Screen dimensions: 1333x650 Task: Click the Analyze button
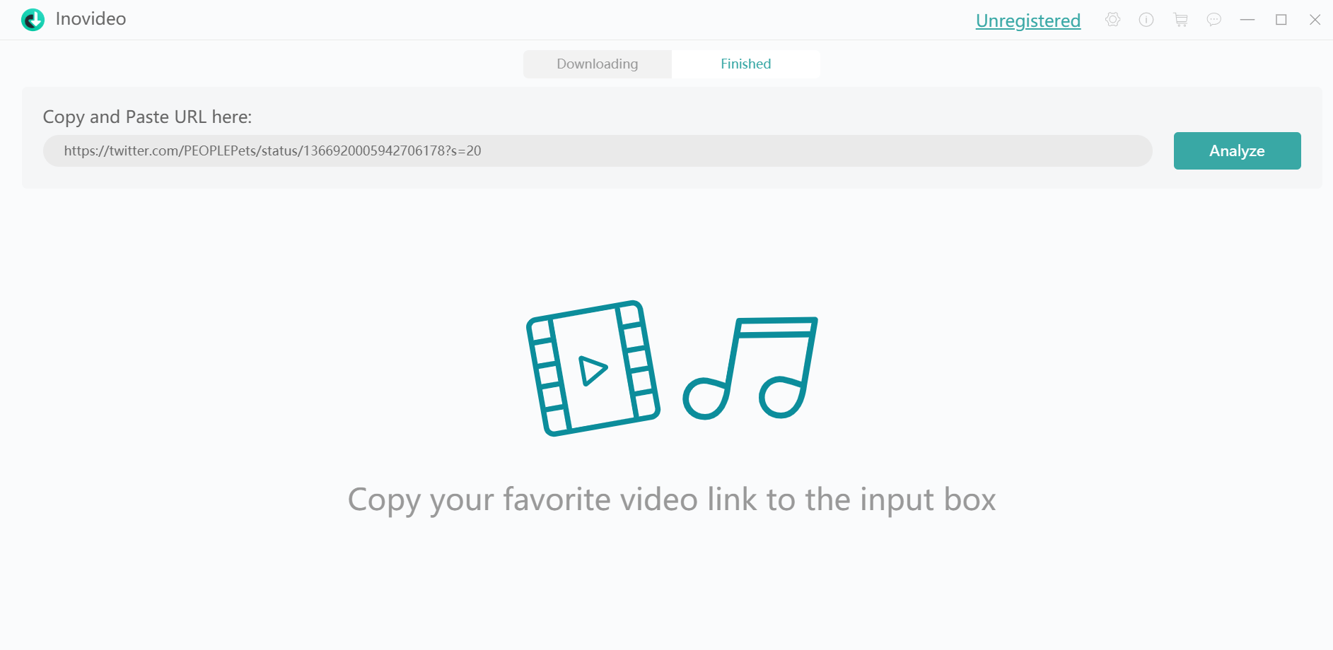coord(1237,150)
